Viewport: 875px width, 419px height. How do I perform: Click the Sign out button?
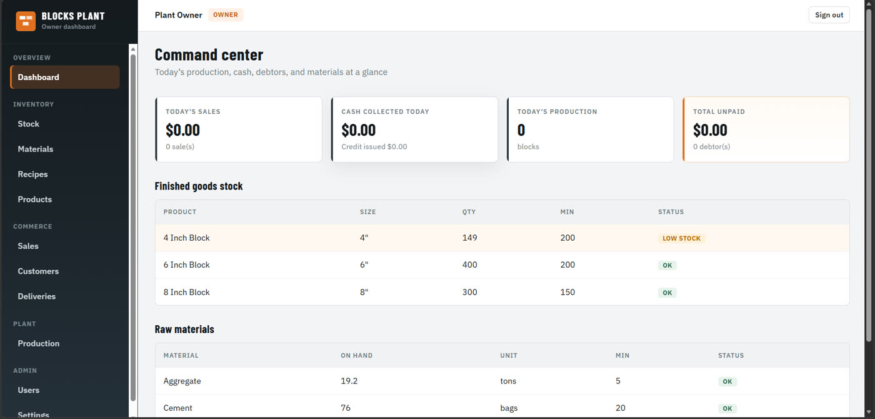click(829, 15)
